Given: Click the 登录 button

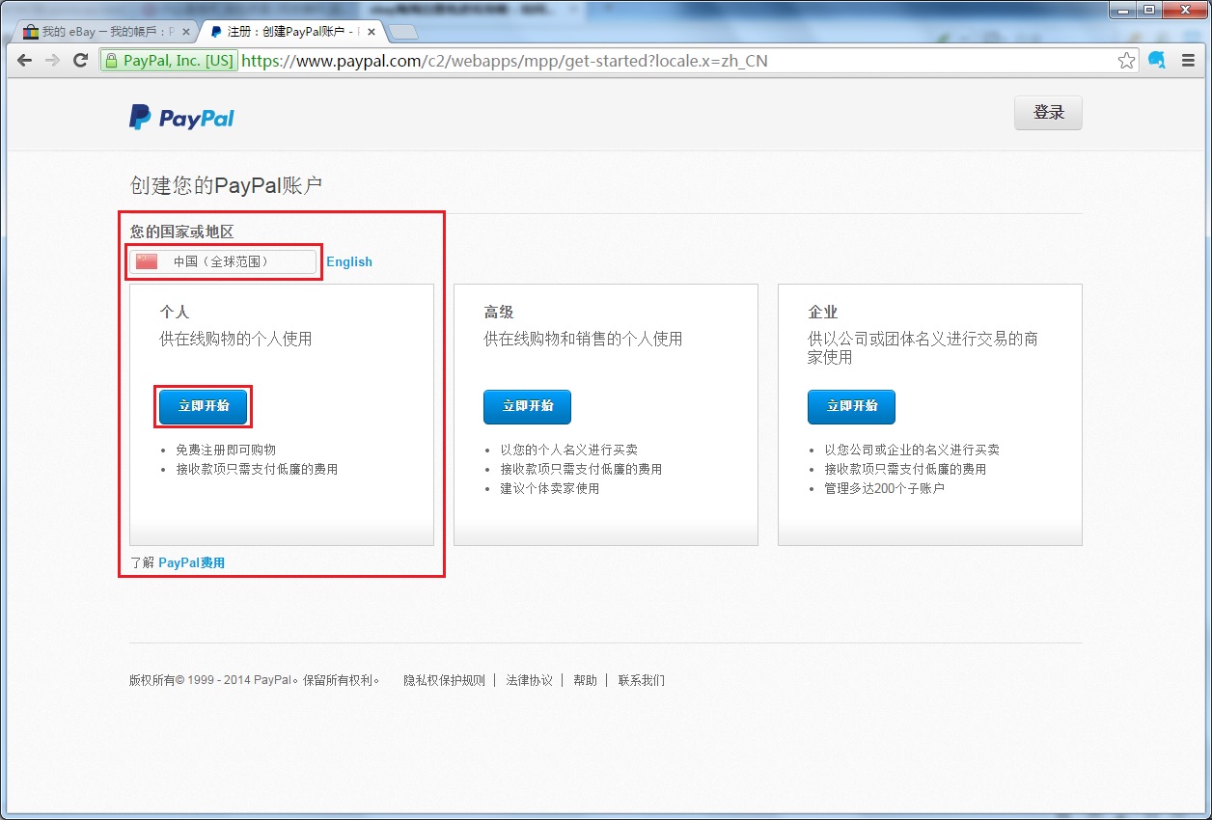Looking at the screenshot, I should [1048, 113].
